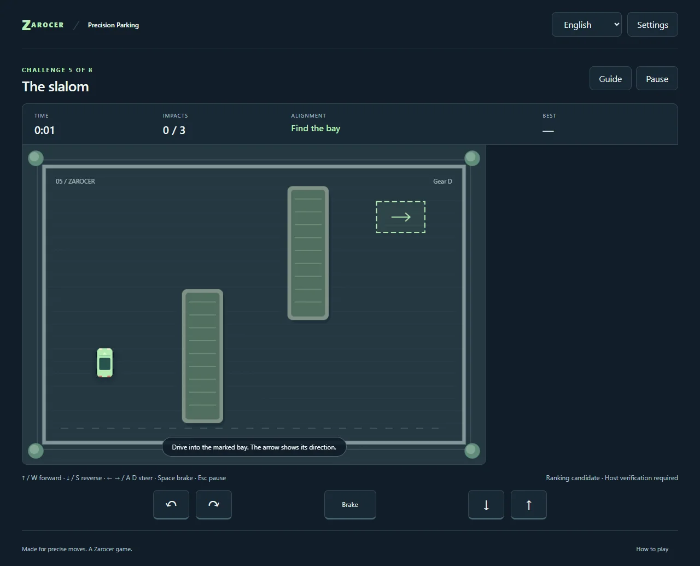Screen dimensions: 700x566
Task: Pause the game
Action: point(657,79)
